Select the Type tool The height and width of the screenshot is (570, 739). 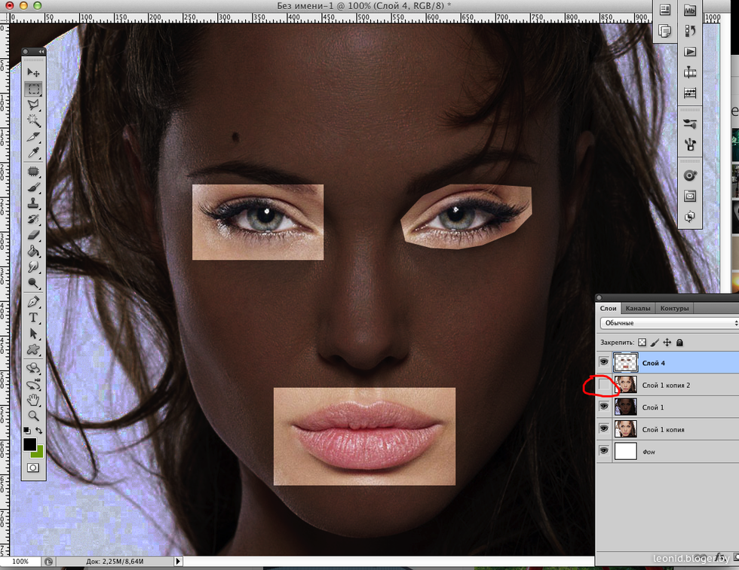(x=33, y=318)
